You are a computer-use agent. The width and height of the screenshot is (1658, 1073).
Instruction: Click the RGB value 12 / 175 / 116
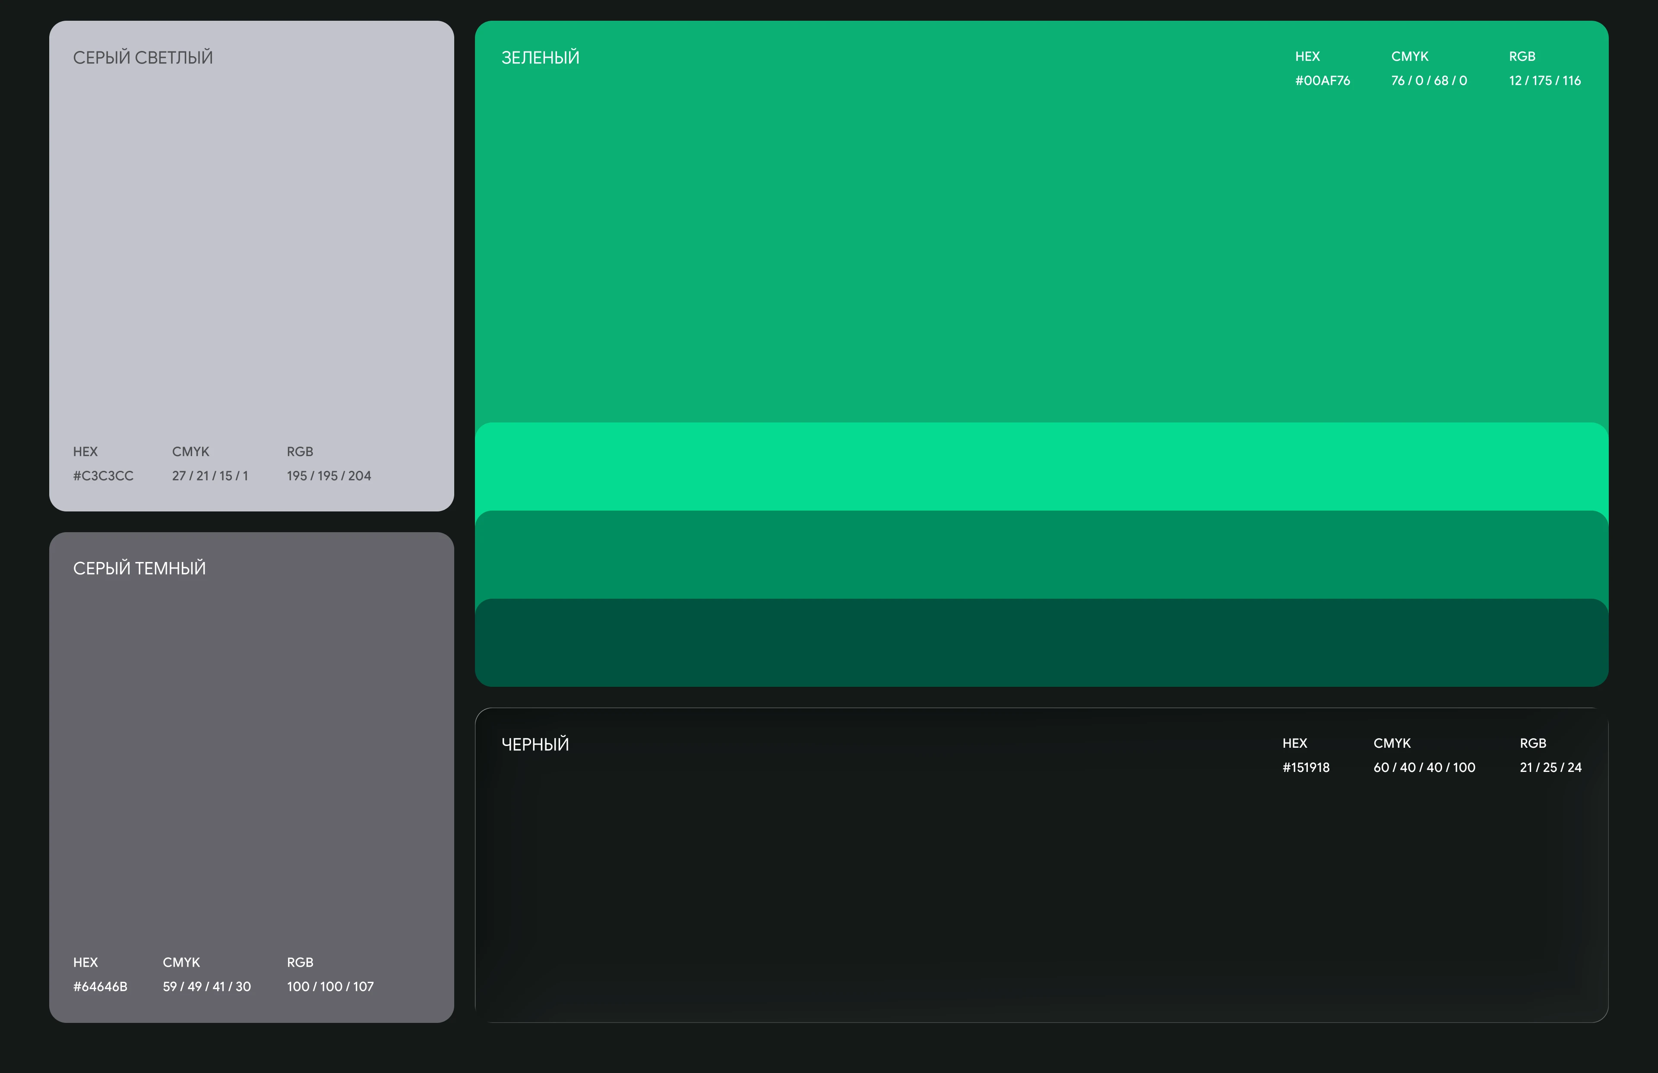pyautogui.click(x=1544, y=81)
